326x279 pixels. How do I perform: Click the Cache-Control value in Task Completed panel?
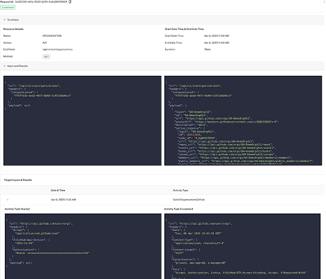[200, 263]
